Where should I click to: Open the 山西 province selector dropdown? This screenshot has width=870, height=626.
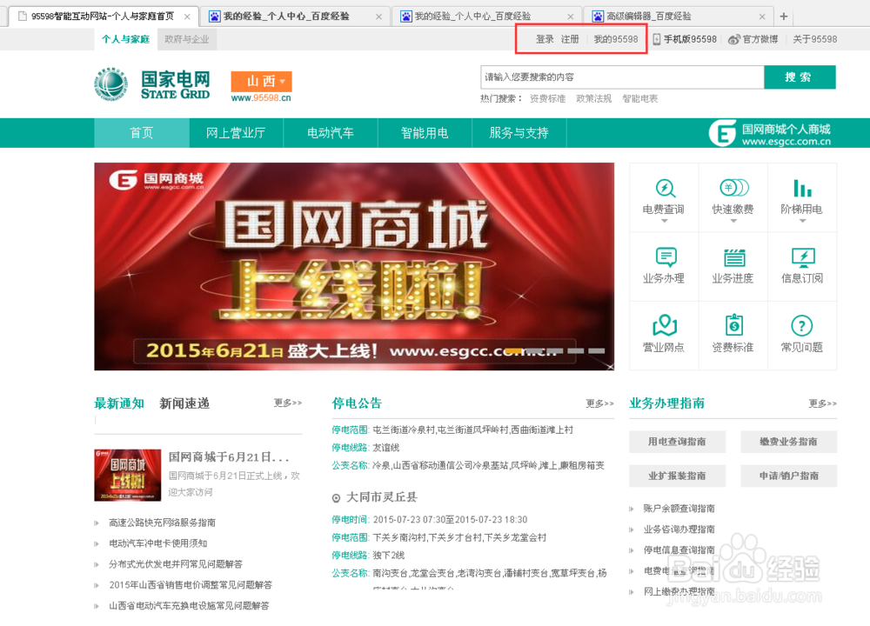click(261, 82)
